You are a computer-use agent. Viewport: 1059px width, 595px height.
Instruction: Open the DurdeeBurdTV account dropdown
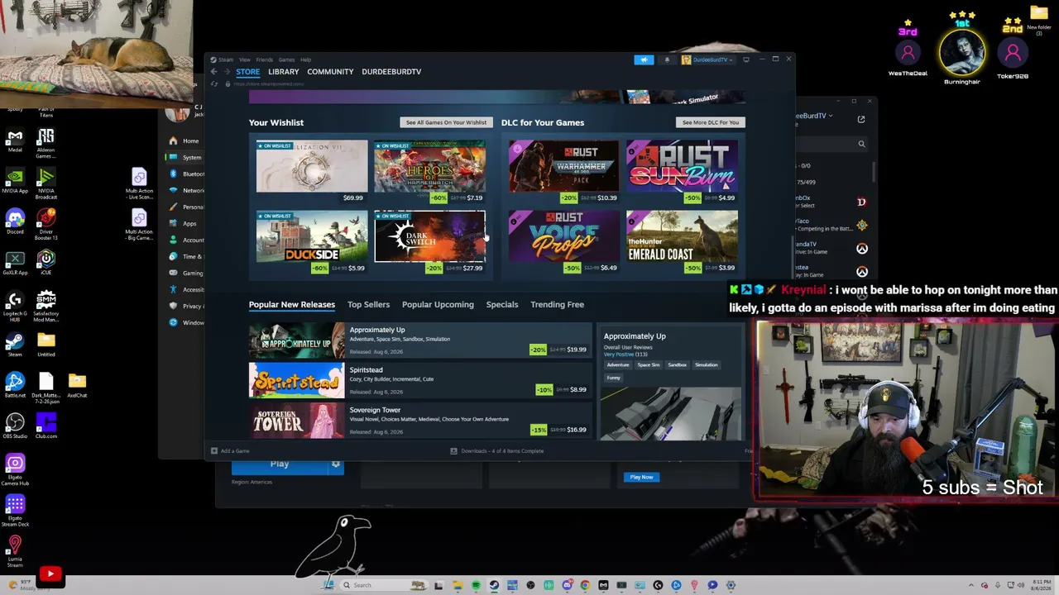coord(707,59)
